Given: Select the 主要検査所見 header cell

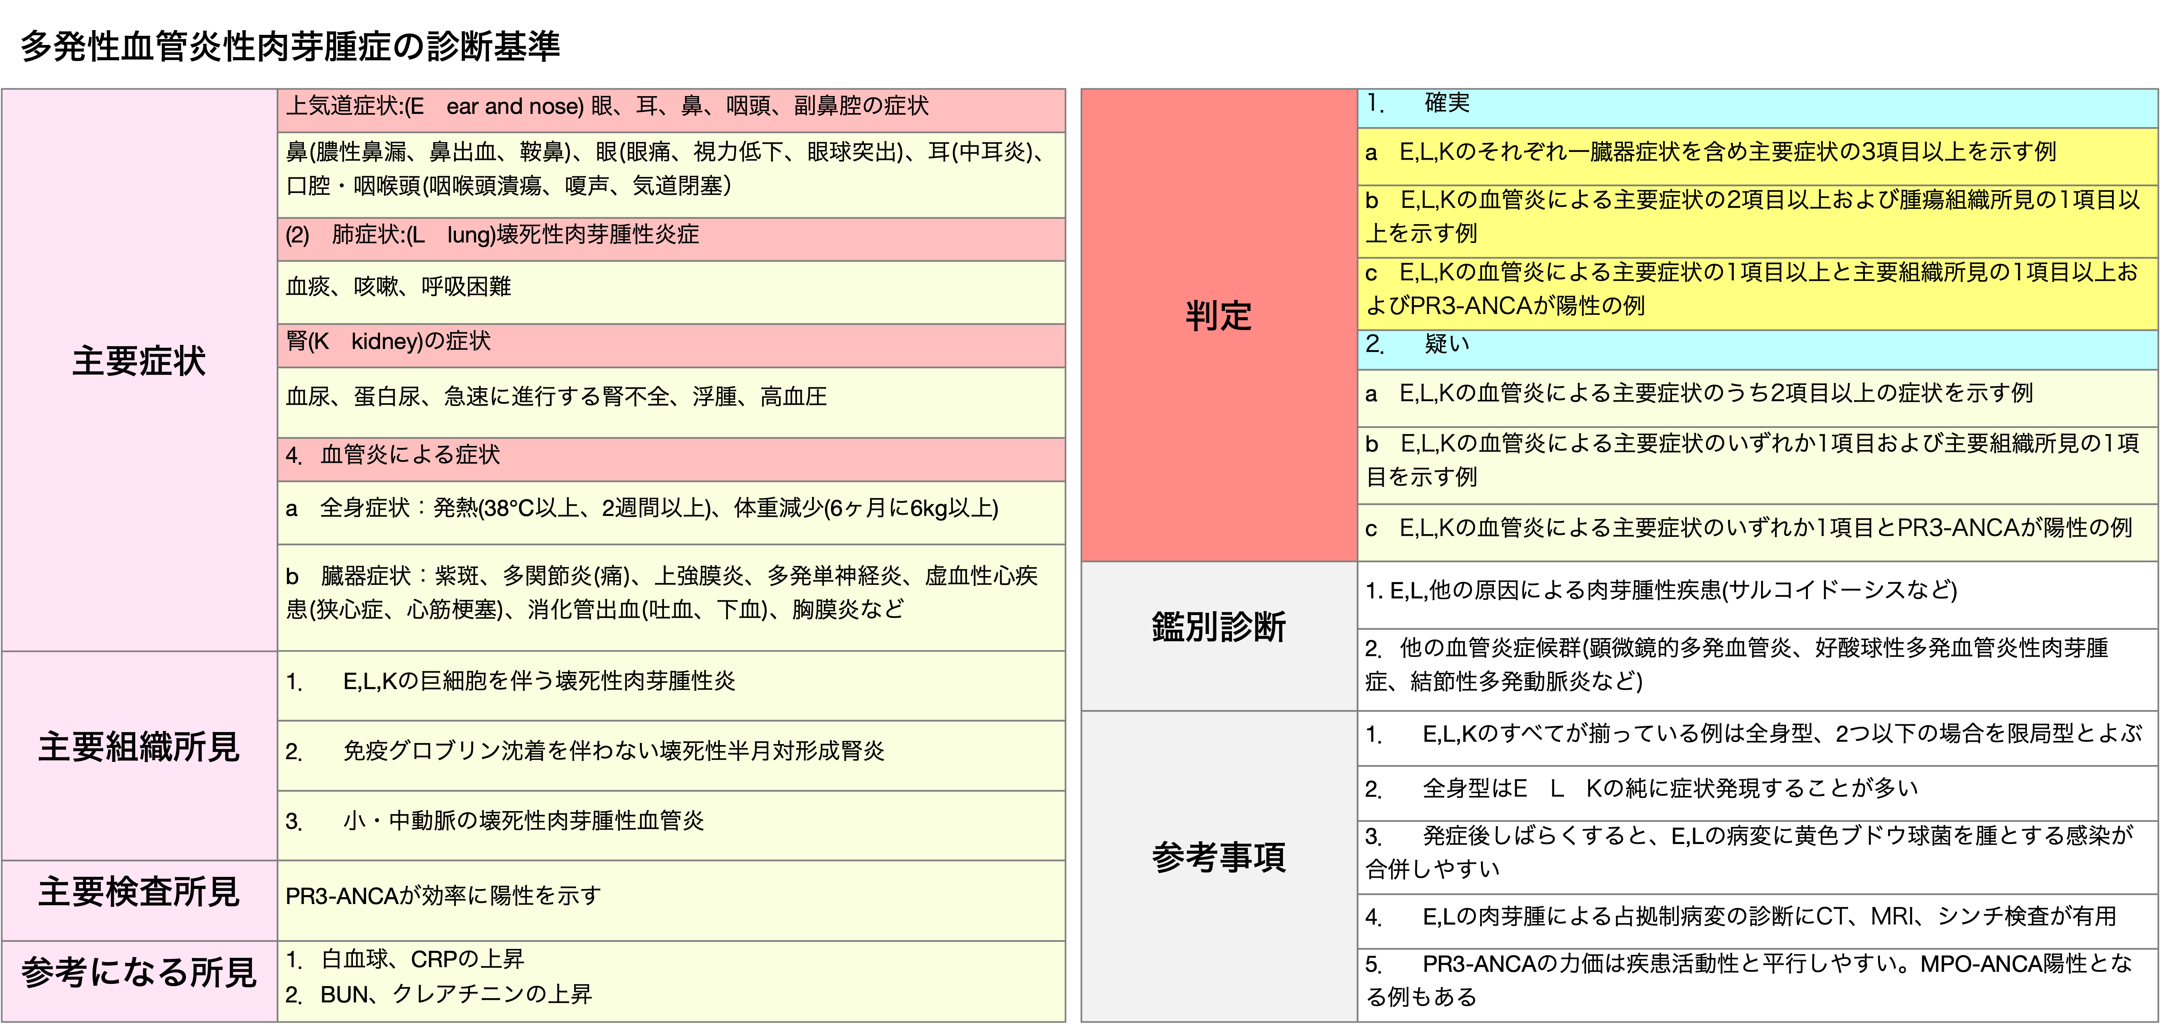Looking at the screenshot, I should (x=139, y=900).
